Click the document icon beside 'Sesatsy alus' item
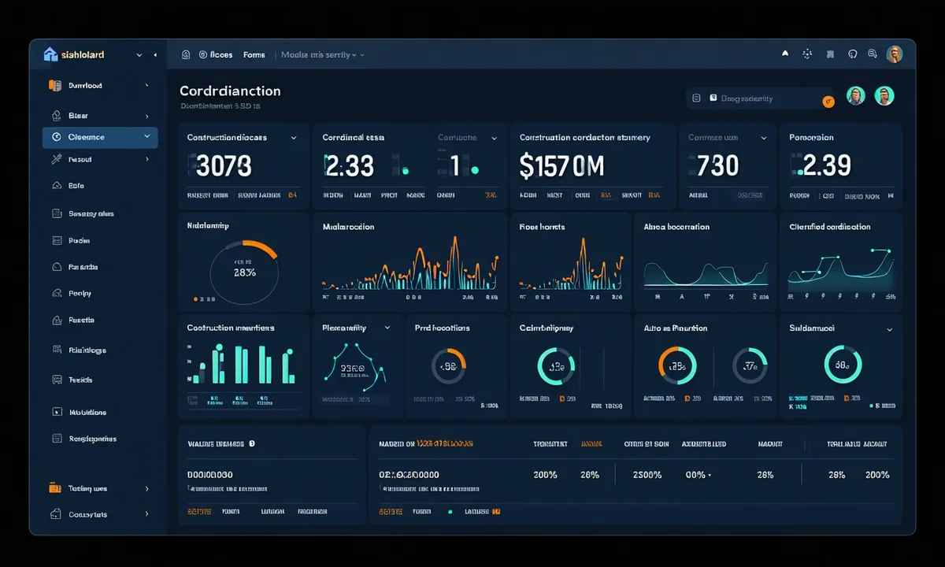 point(56,213)
